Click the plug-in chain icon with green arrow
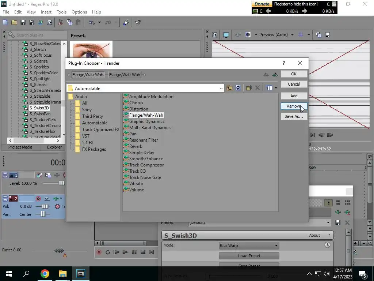Screen dimensions: 374x281 [275, 75]
